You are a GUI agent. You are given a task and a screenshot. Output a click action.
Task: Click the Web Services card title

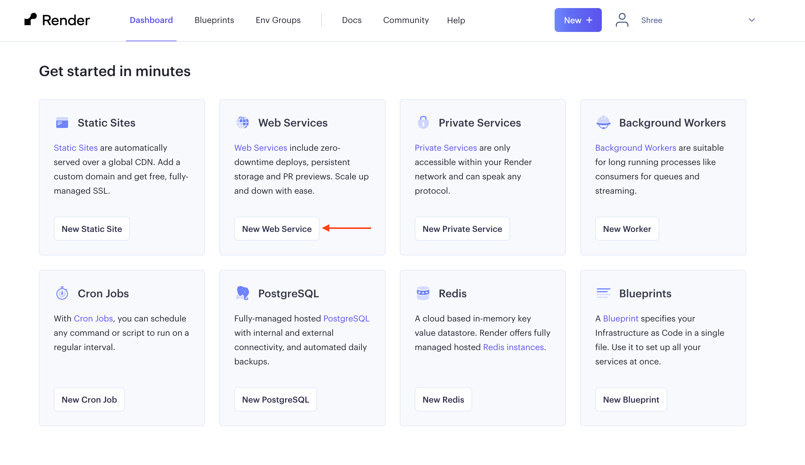pyautogui.click(x=293, y=123)
